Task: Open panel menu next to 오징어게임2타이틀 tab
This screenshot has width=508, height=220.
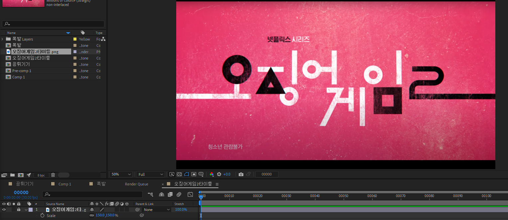Action: click(217, 184)
